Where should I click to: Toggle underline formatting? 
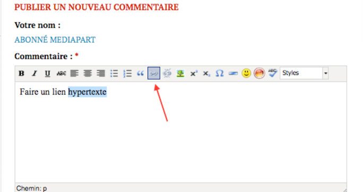point(48,73)
